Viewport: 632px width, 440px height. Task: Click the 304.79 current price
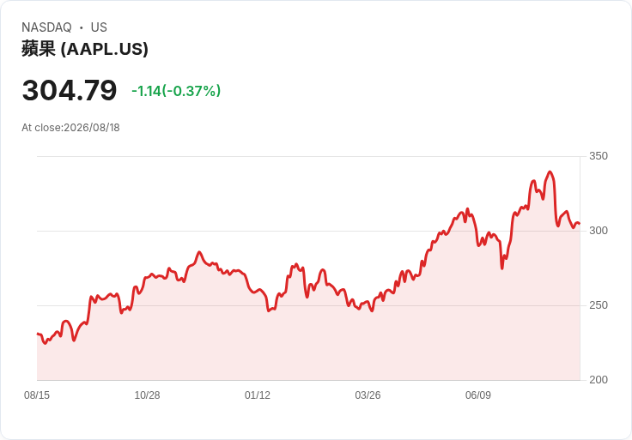(70, 91)
